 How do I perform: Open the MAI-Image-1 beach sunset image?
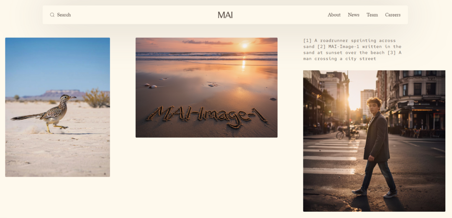point(206,87)
